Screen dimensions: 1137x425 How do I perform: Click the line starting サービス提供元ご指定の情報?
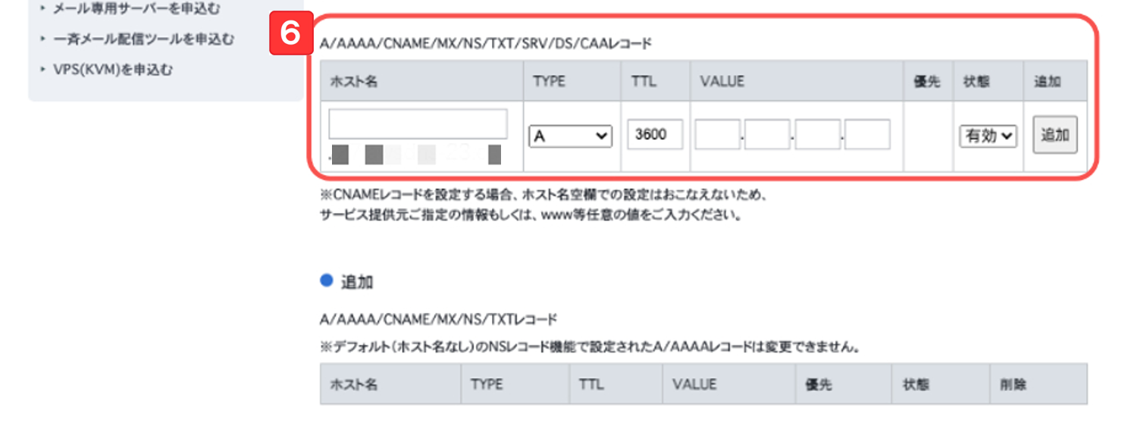click(x=531, y=214)
